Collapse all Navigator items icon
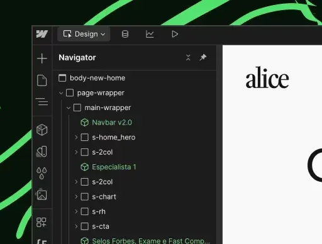The width and height of the screenshot is (322, 244). point(188,57)
